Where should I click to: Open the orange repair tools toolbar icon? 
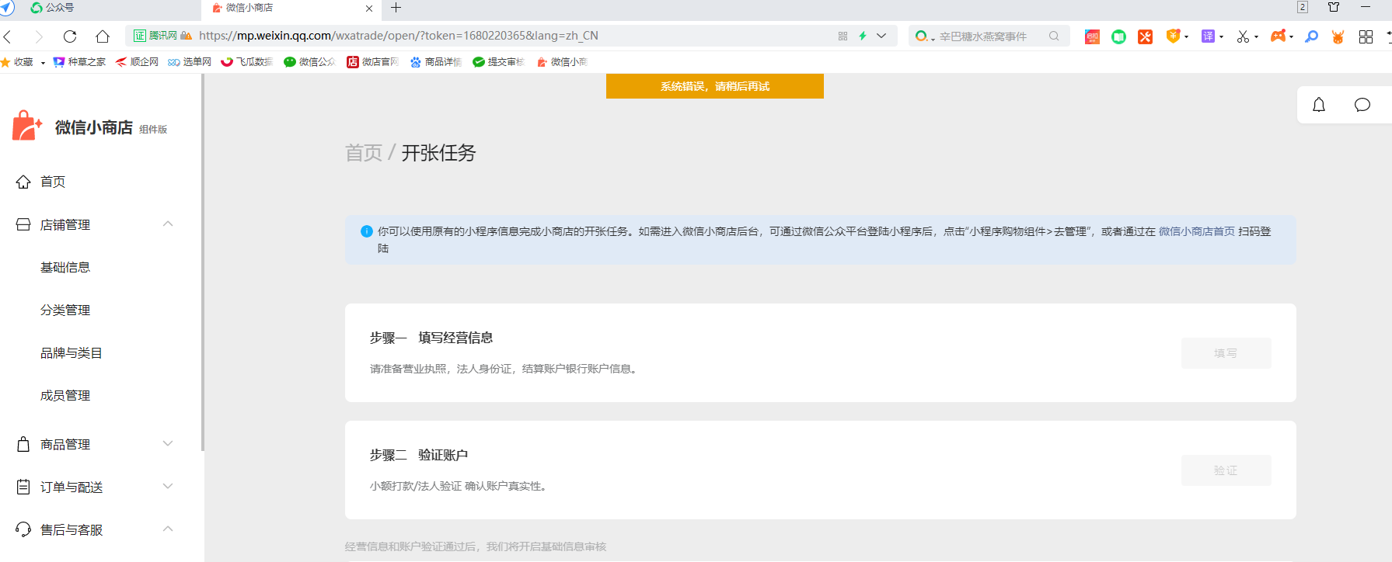(x=1145, y=36)
